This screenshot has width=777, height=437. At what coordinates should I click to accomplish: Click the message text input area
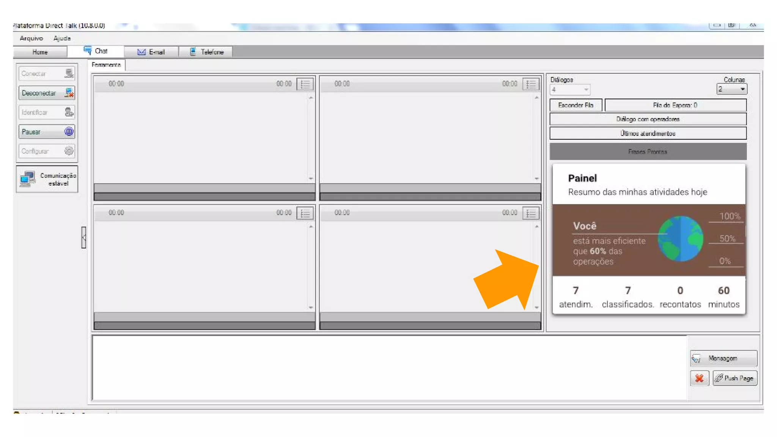tap(389, 367)
